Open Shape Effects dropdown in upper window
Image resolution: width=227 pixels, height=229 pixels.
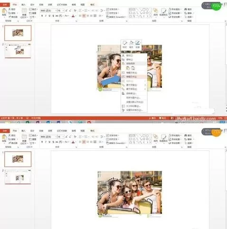pyautogui.click(x=175, y=17)
